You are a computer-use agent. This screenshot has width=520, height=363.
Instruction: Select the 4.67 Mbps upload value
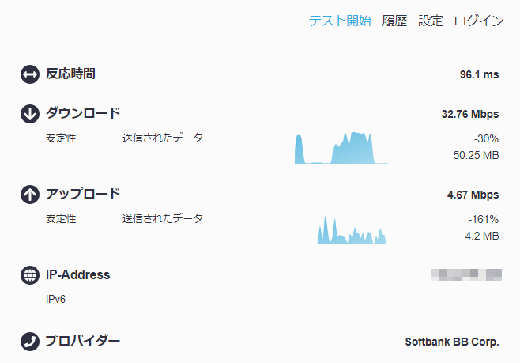coord(473,195)
